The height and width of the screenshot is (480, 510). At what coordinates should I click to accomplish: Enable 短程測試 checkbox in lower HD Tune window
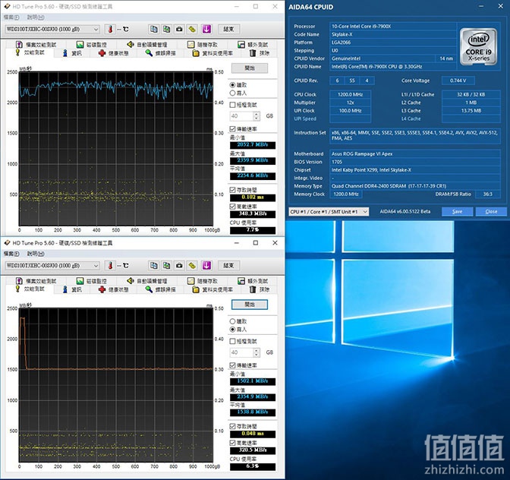[232, 341]
